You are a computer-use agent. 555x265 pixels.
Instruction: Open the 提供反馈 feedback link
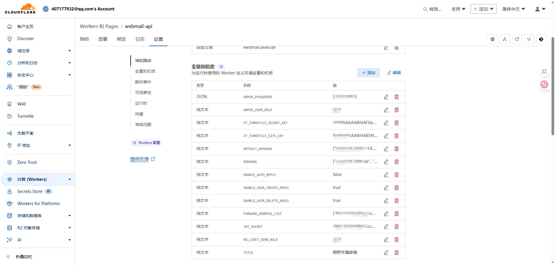pyautogui.click(x=140, y=159)
